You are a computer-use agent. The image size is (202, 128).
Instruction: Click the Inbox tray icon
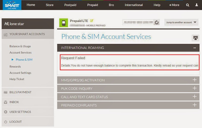point(6,102)
